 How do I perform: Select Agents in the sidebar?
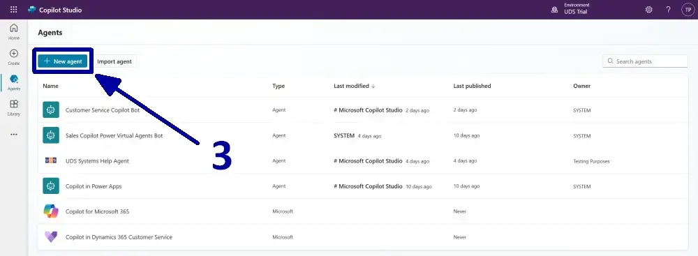[x=14, y=82]
